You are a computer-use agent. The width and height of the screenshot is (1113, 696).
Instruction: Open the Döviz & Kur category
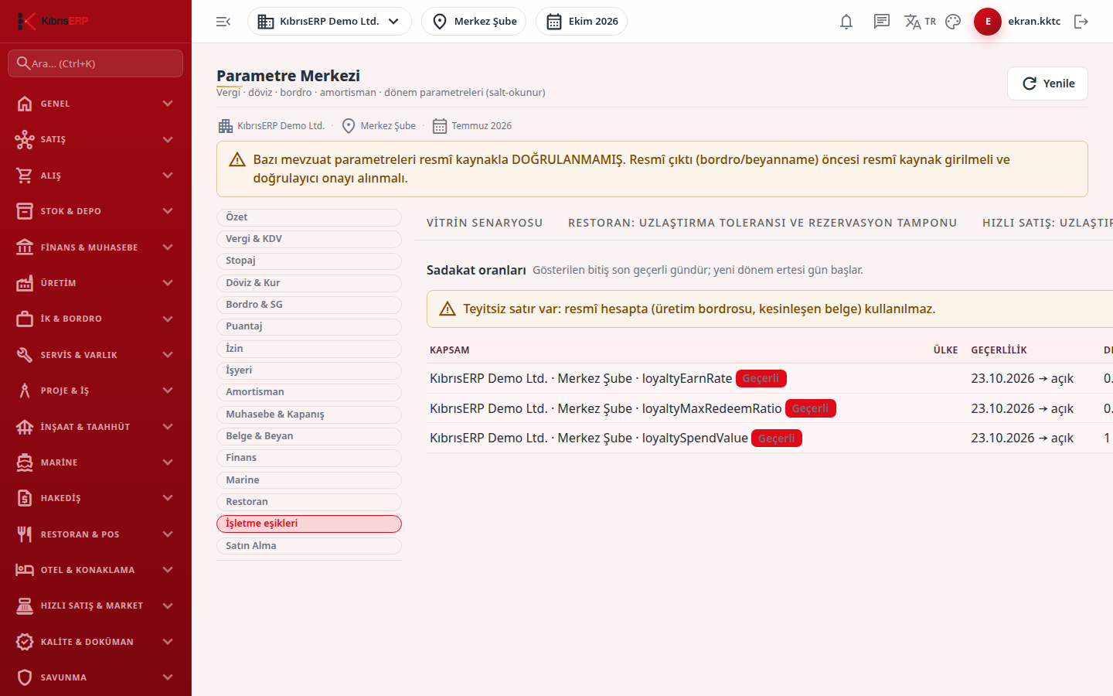tap(309, 283)
